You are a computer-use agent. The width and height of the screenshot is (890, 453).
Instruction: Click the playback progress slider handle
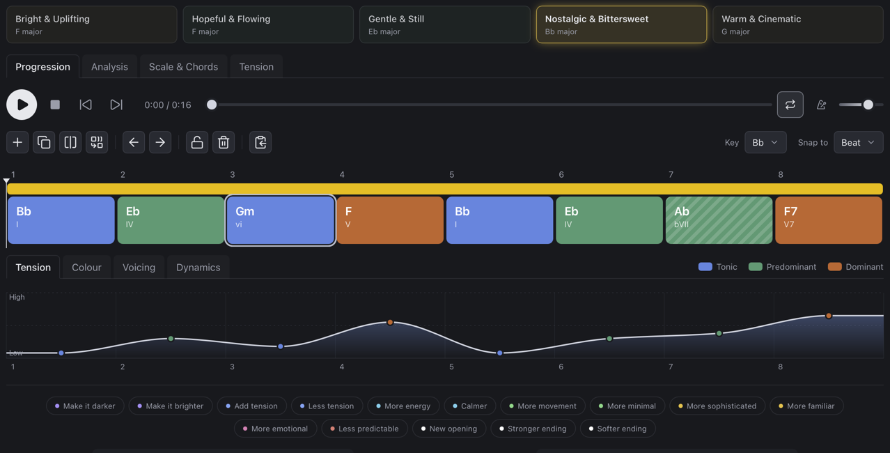point(212,105)
